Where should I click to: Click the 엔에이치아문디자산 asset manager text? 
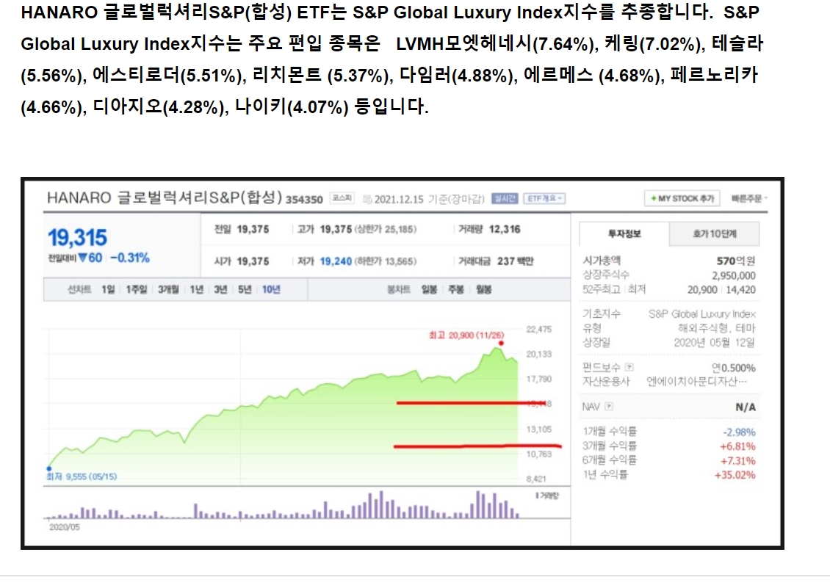pyautogui.click(x=696, y=381)
